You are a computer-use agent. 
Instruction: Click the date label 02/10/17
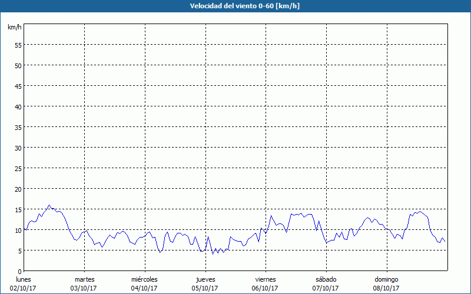pos(23,288)
